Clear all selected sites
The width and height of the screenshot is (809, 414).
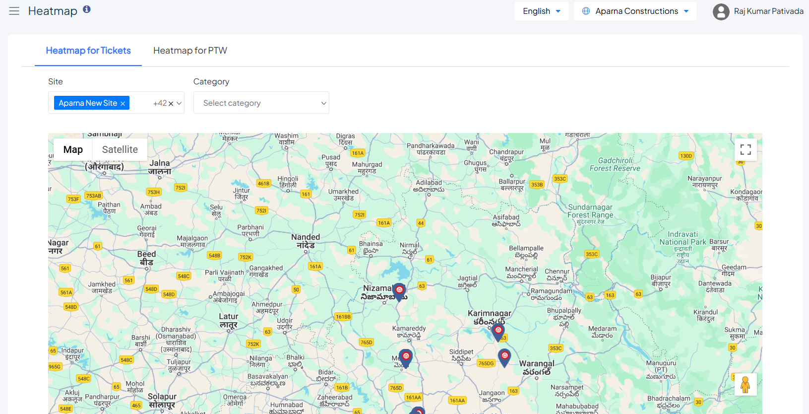click(171, 104)
